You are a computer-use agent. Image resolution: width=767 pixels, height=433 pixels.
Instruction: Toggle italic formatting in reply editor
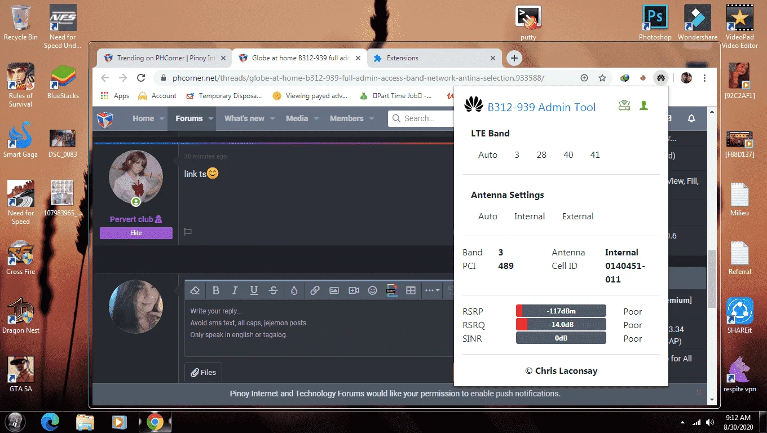(235, 290)
